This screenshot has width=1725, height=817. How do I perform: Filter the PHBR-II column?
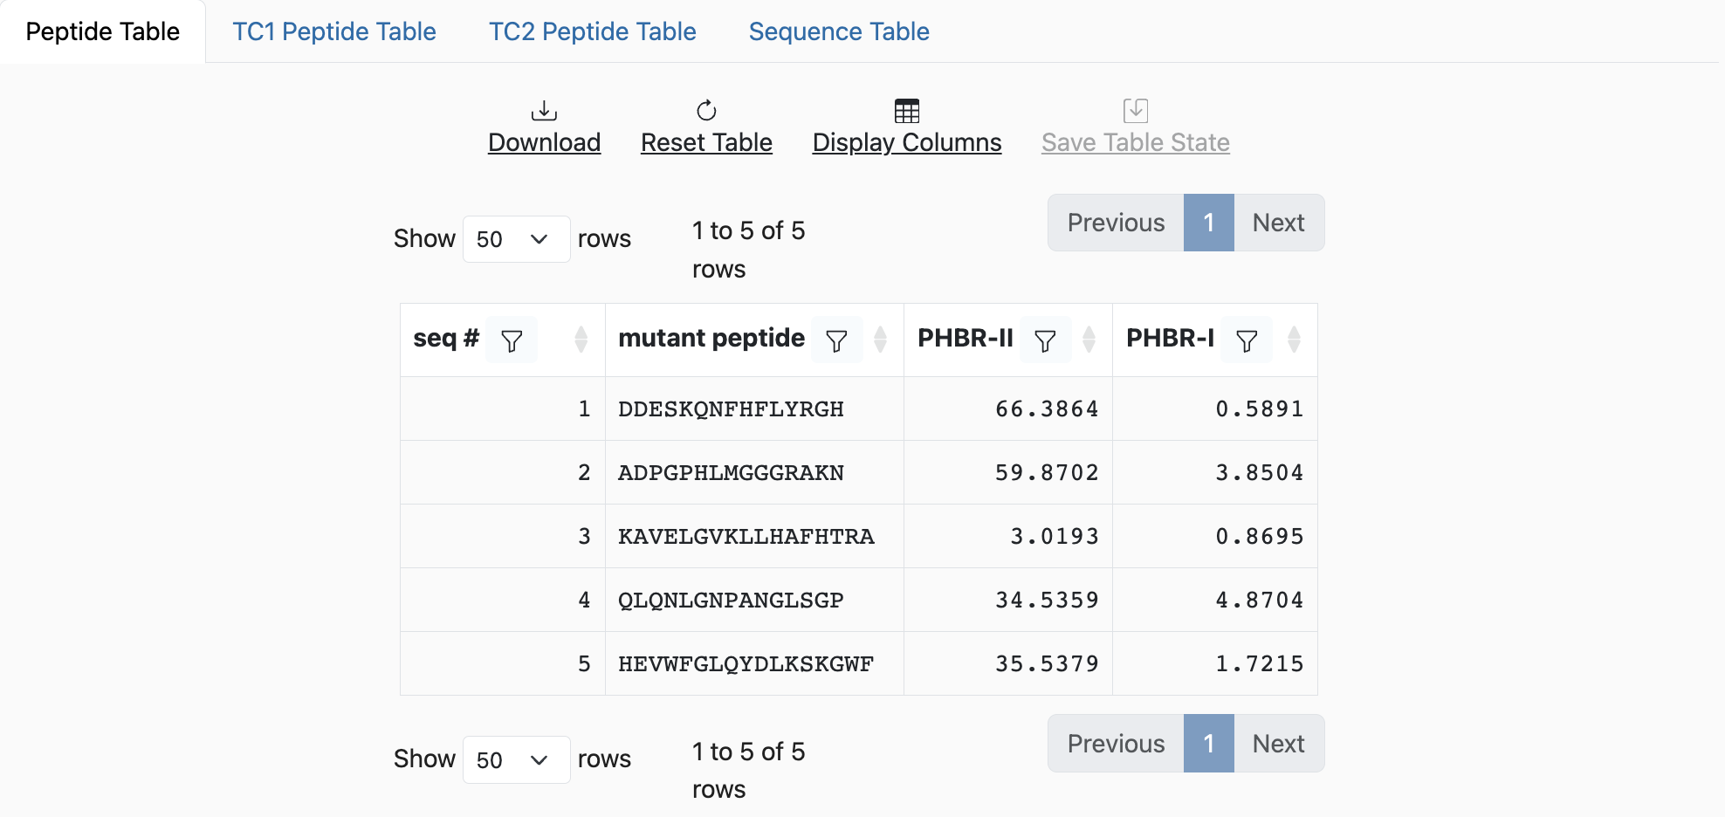[x=1045, y=340]
